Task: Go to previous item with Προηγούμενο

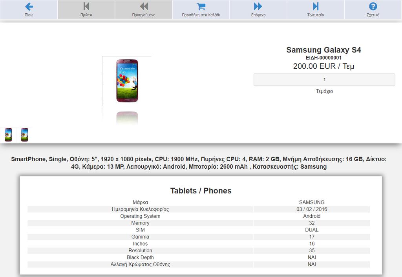Action: 144,9
